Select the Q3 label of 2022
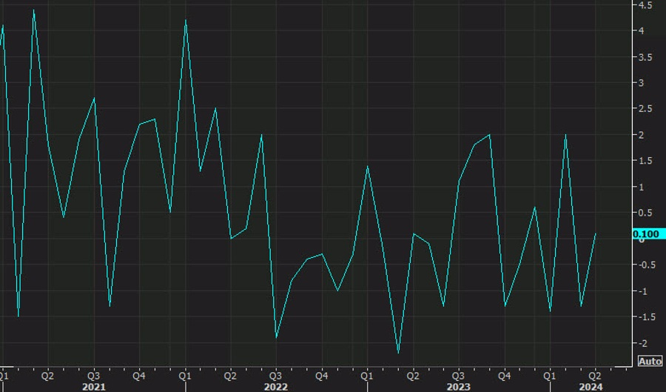Image resolution: width=666 pixels, height=392 pixels. (x=276, y=376)
